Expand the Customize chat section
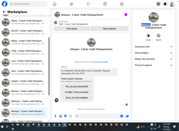This screenshot has width=179, height=131. [154, 47]
